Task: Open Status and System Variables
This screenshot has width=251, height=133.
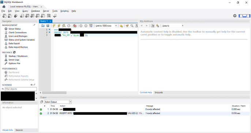Action: tap(22, 40)
